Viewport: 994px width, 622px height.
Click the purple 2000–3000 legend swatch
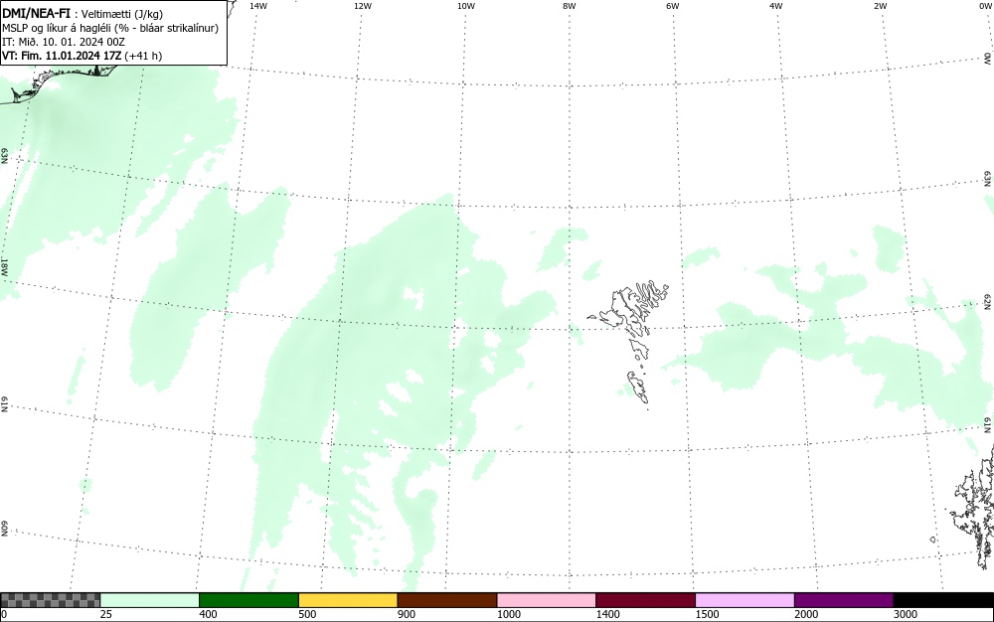click(844, 600)
